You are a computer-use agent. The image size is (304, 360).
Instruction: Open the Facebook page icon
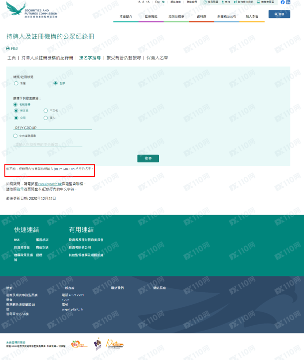283,2
